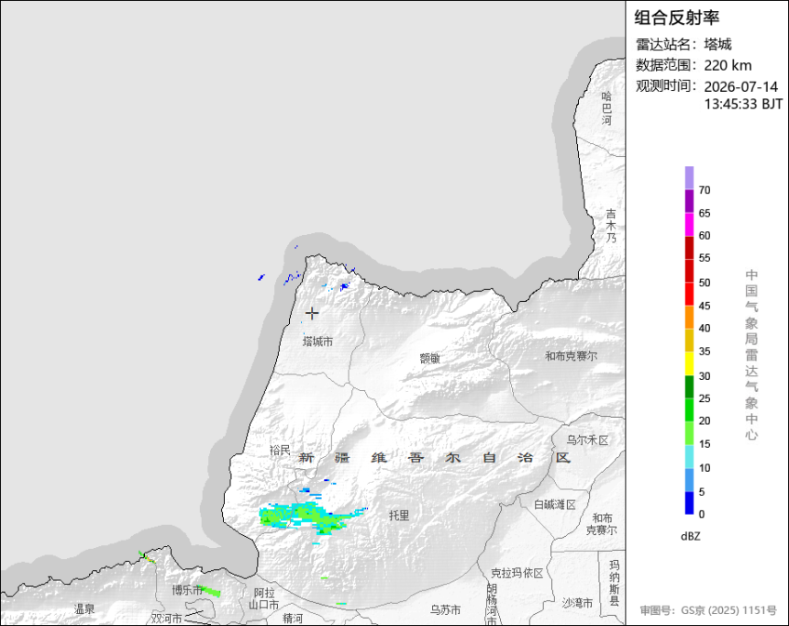The image size is (789, 626).
Task: Click the 乌苏市 label
Action: [x=445, y=609]
